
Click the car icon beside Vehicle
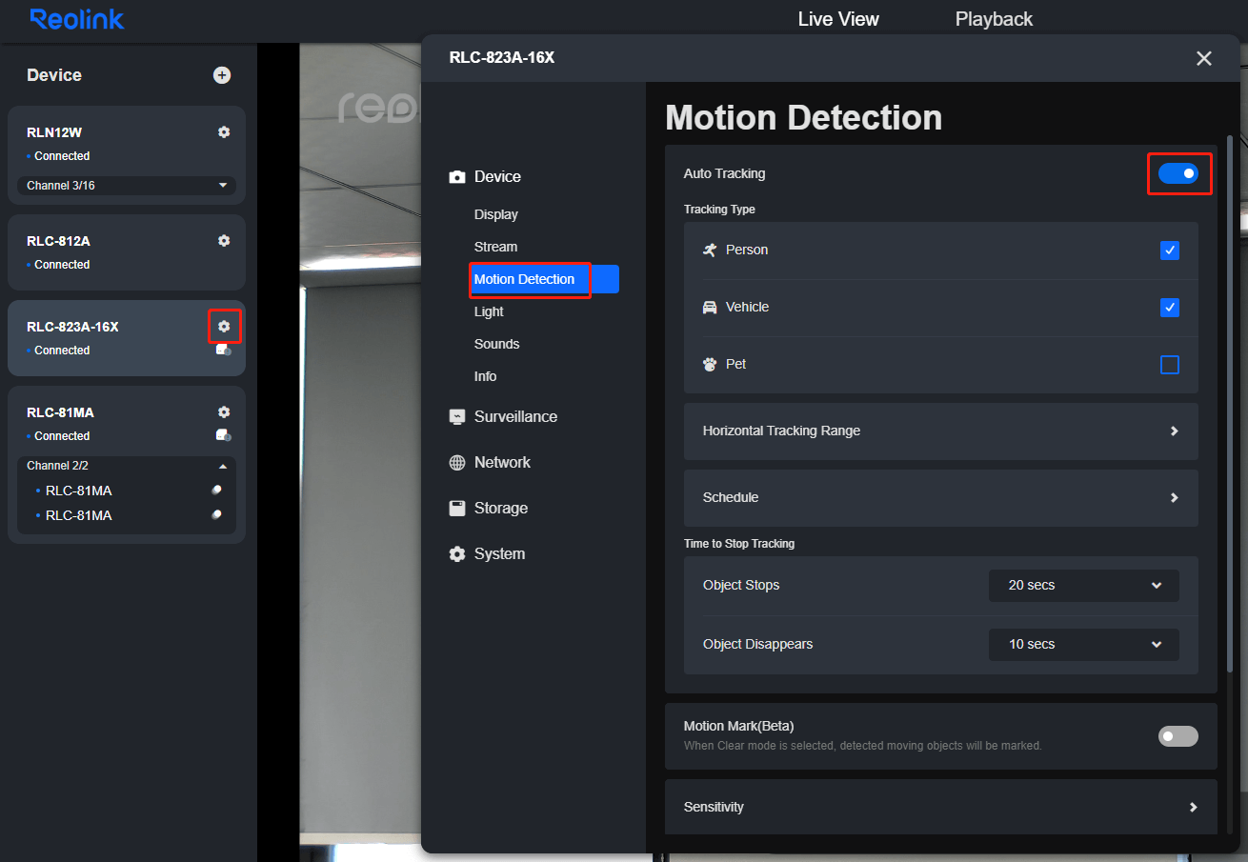coord(710,307)
